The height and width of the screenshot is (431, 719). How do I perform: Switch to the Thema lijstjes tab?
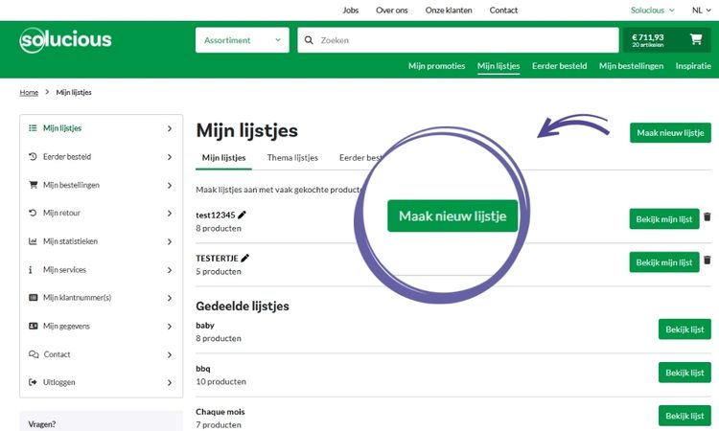[292, 157]
